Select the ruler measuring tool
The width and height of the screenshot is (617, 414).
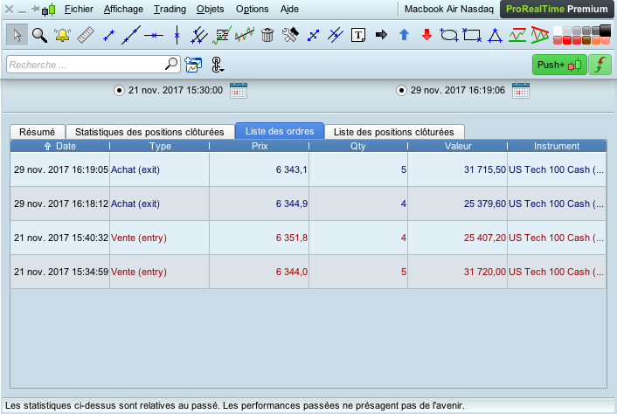(x=86, y=35)
